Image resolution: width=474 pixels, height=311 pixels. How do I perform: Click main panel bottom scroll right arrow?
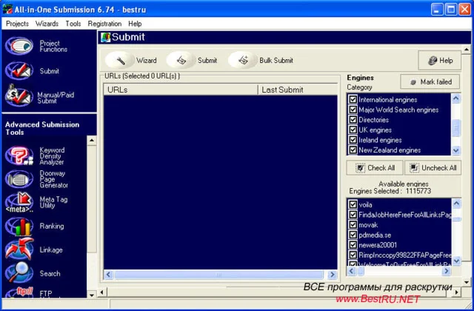click(x=456, y=292)
